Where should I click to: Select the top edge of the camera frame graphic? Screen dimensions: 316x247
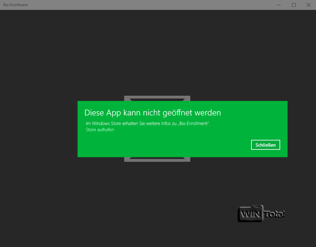(x=157, y=98)
